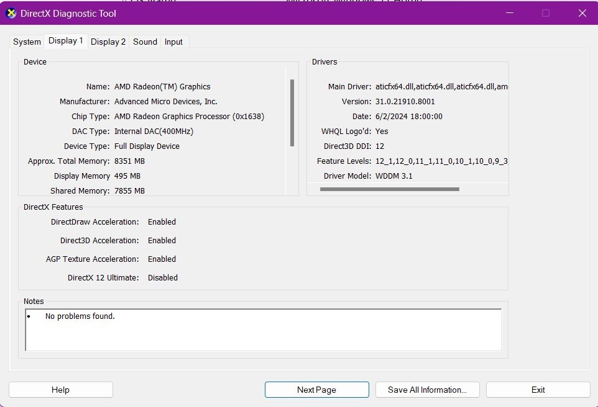Go to the Sound tab
The width and height of the screenshot is (598, 407).
[145, 42]
